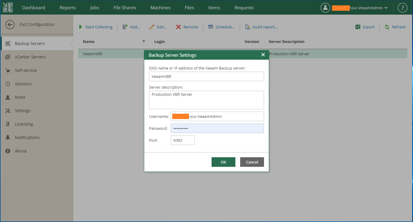Click the Username input field

[x=217, y=116]
